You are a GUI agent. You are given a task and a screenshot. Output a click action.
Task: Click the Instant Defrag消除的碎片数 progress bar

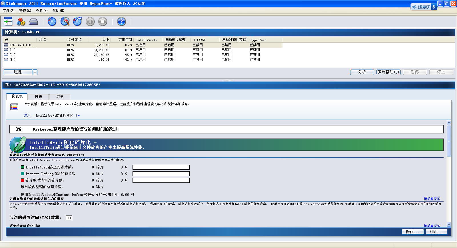161,174
